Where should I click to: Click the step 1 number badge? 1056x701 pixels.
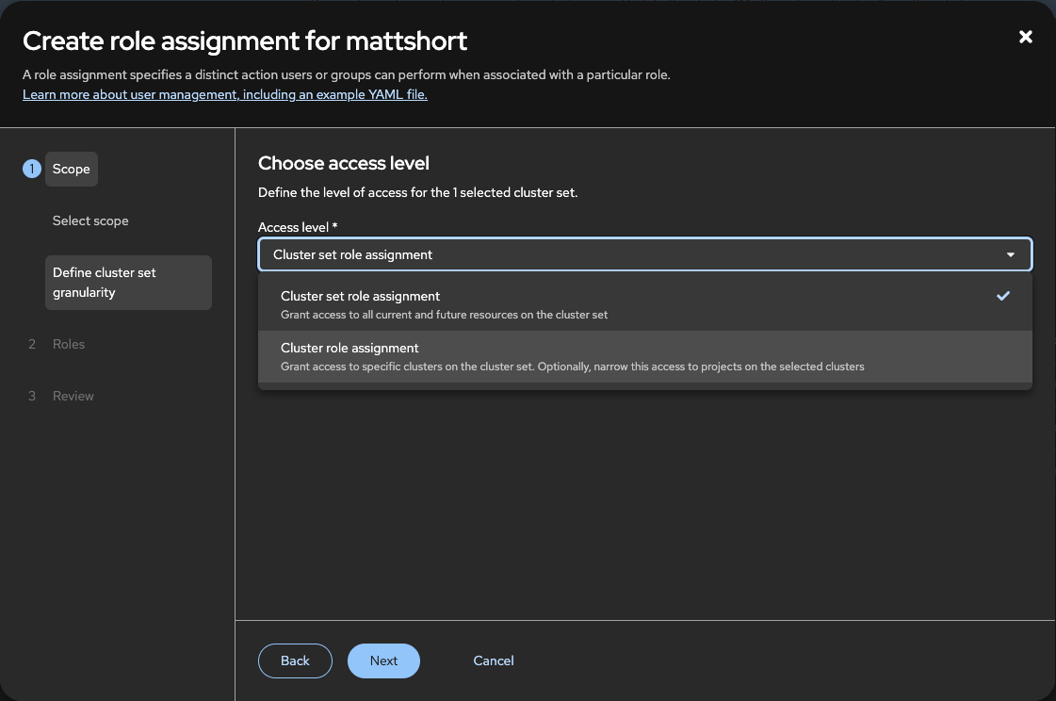[32, 169]
